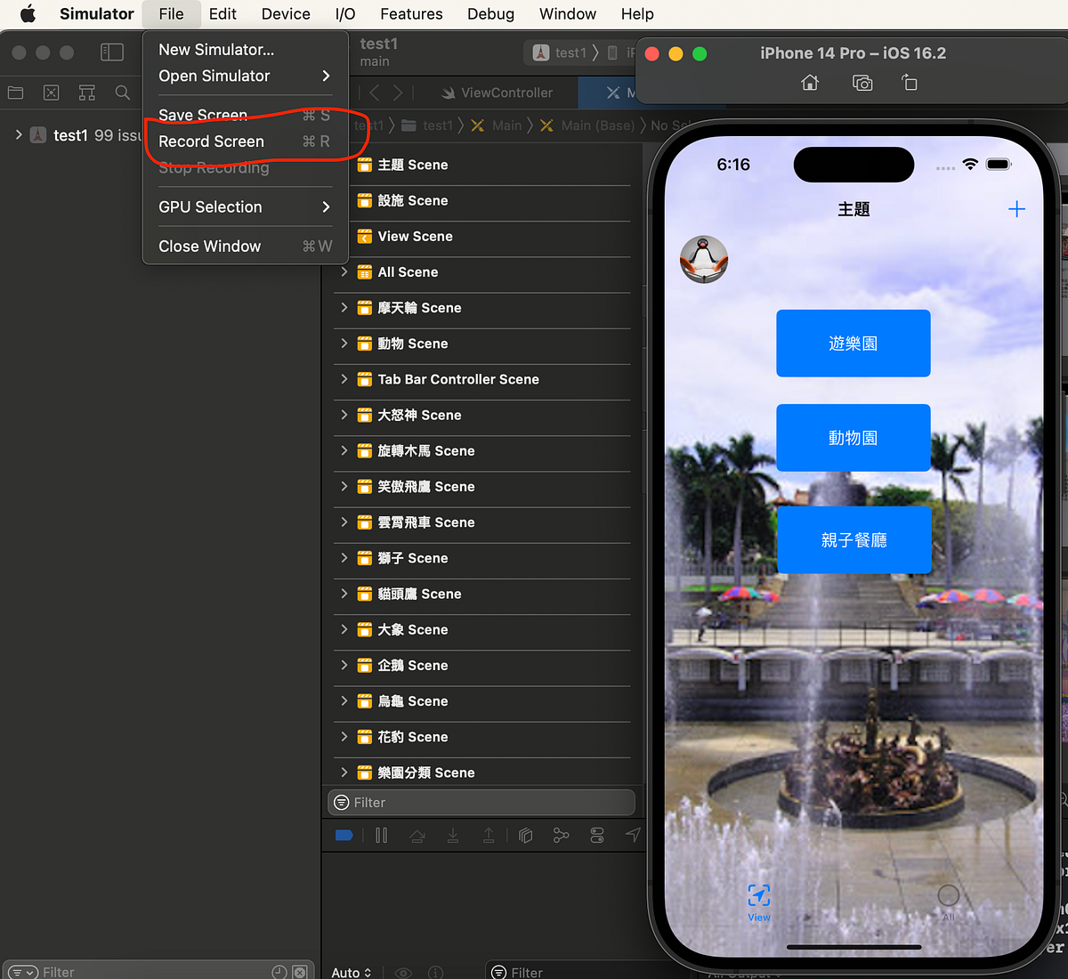The image size is (1068, 979).
Task: Expand the 動物 Scene chevron
Action: click(344, 344)
